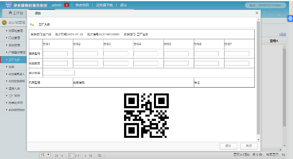293x159 pixels.
Task: Click the 合计数量 input field
Action: tap(59, 73)
